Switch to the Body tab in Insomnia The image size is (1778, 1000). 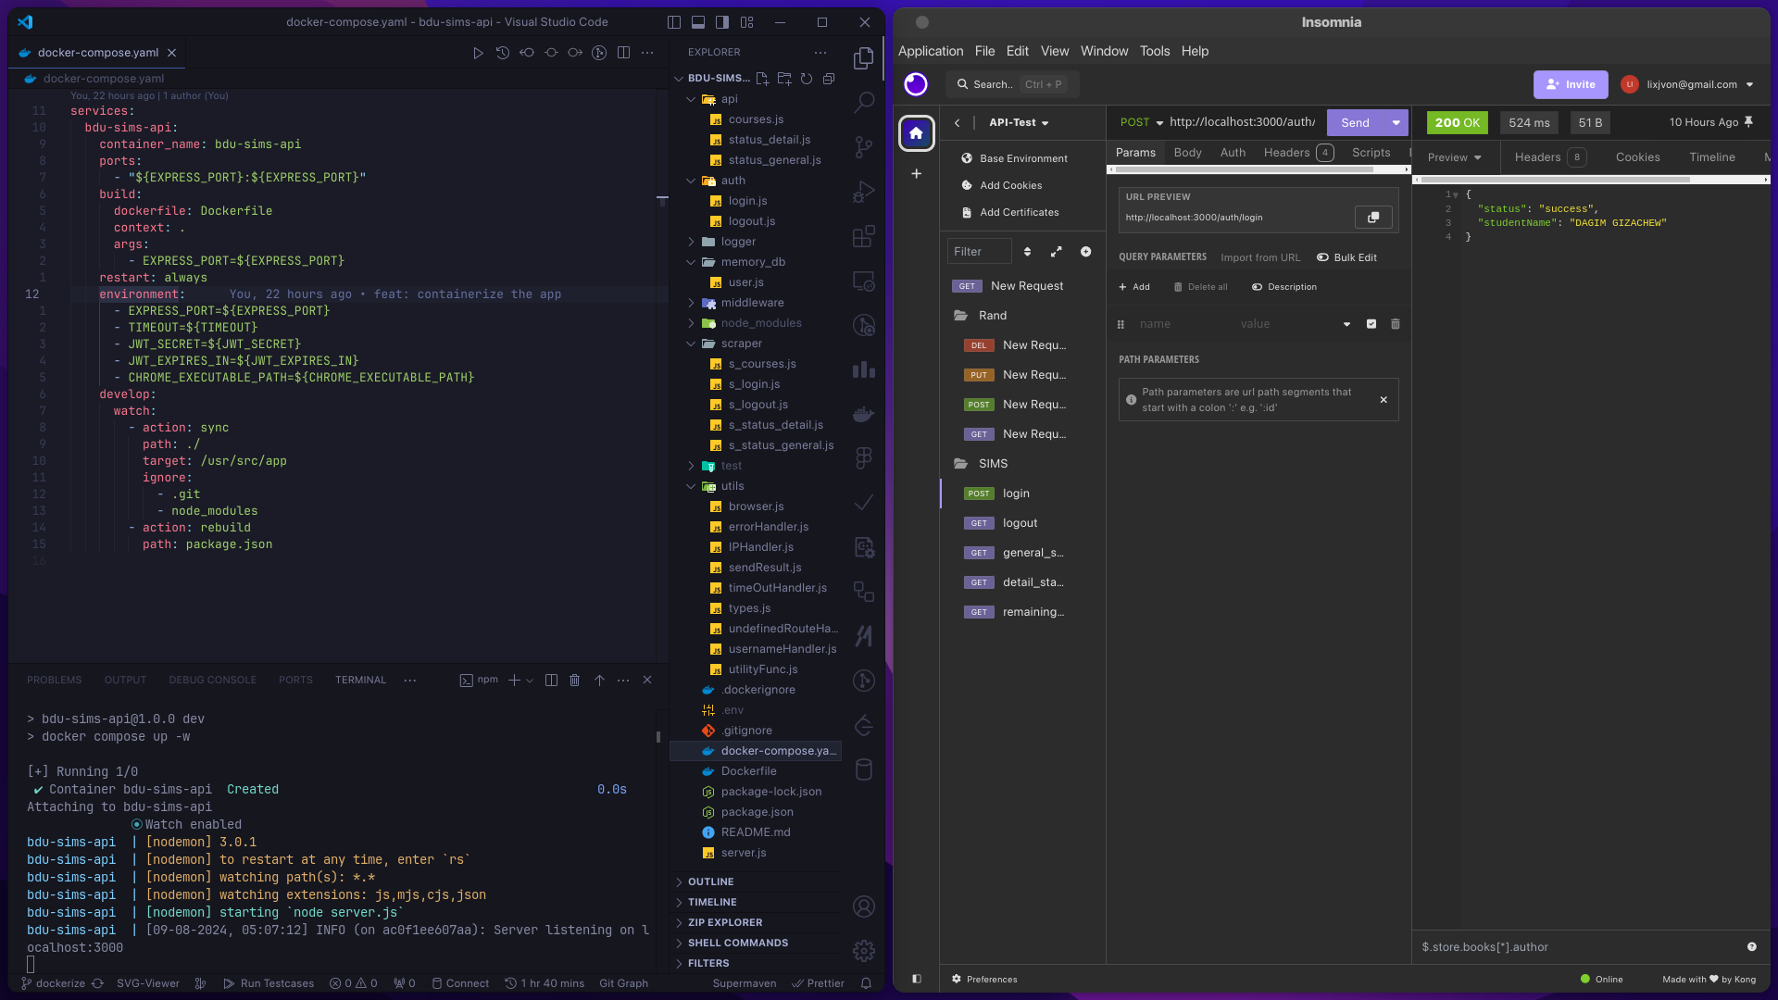[1187, 153]
